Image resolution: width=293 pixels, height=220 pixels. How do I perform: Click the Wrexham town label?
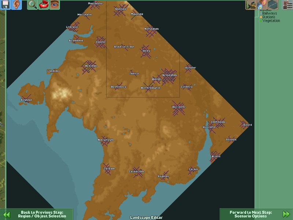[91, 66]
